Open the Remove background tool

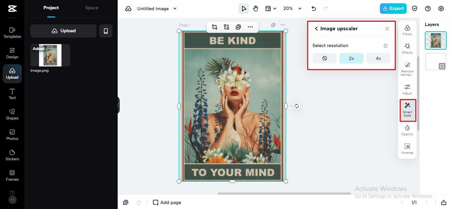407,68
